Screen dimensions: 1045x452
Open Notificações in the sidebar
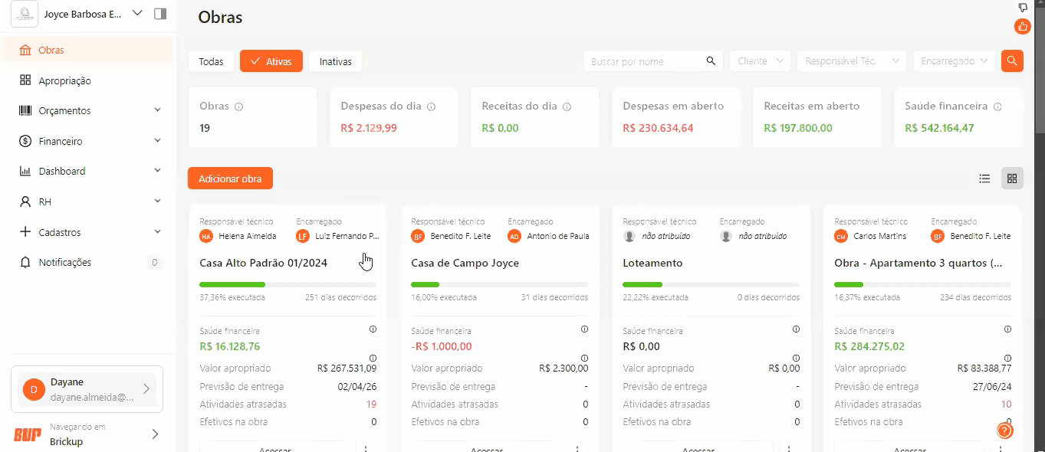[x=65, y=262]
